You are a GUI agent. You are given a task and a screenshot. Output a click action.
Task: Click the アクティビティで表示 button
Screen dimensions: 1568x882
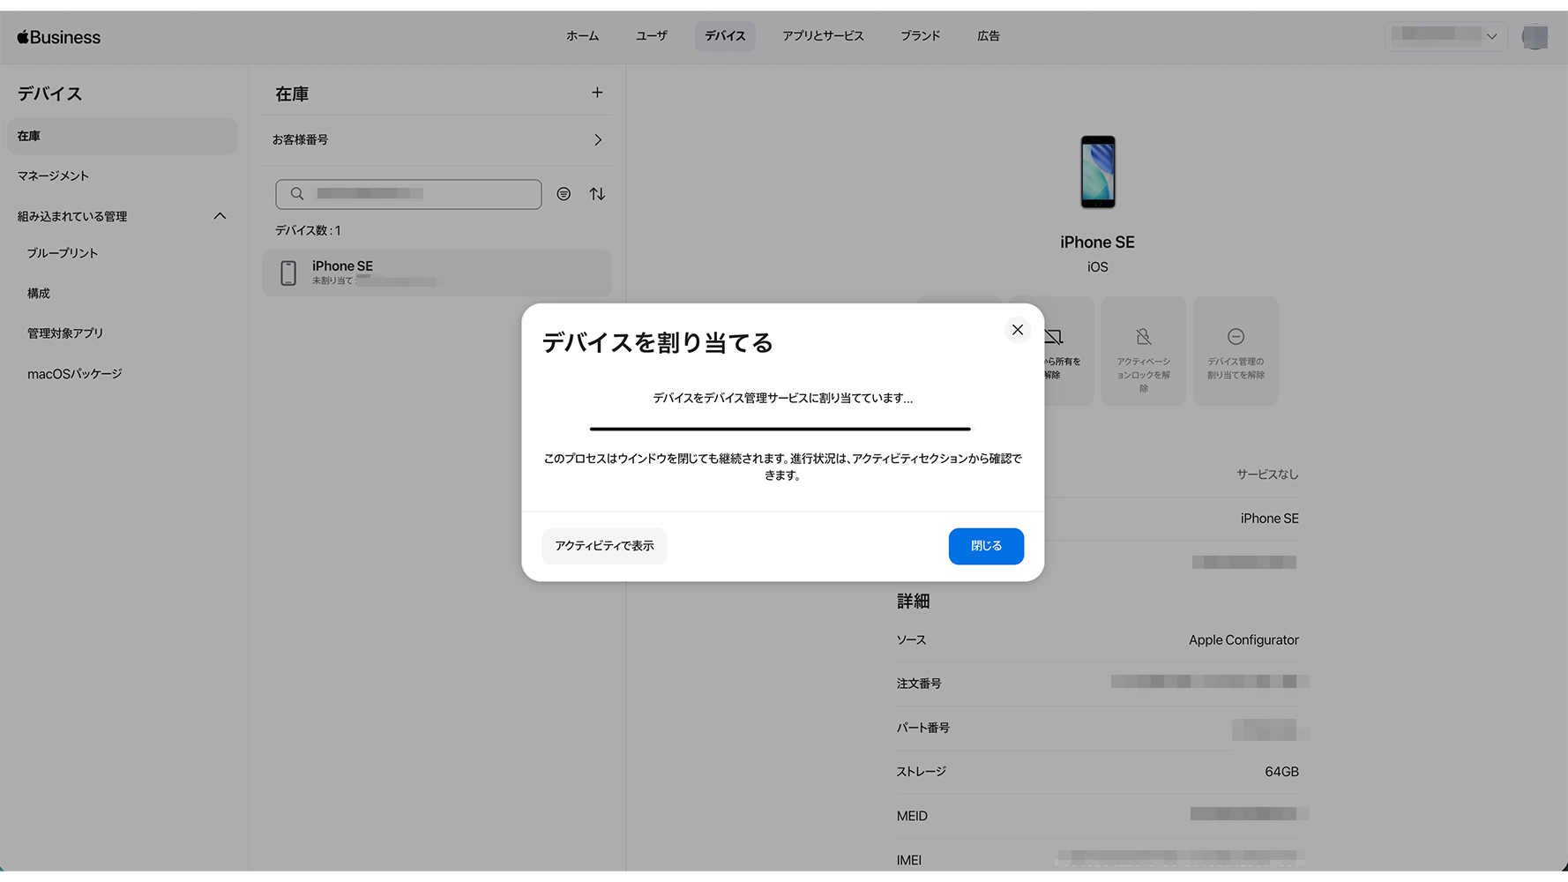click(x=604, y=546)
